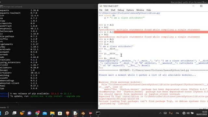Open the Mail app from the taskbar

45,113
